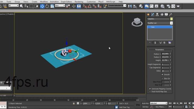Click the Mirror tool icon
Screen dimensions: 194x109
pyautogui.click(x=130, y=6)
